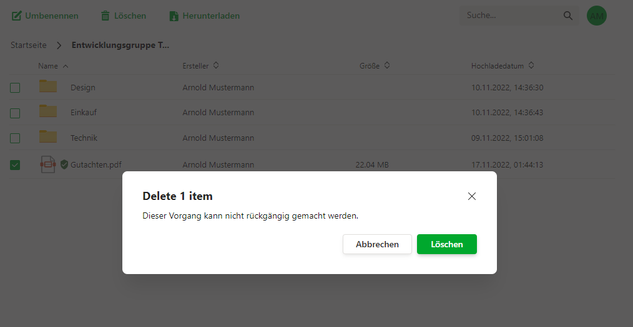
Task: Click the Löschen trash can icon
Action: [105, 16]
